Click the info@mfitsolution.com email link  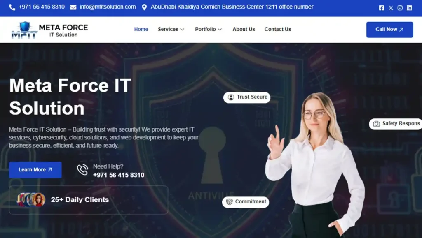[x=108, y=7]
